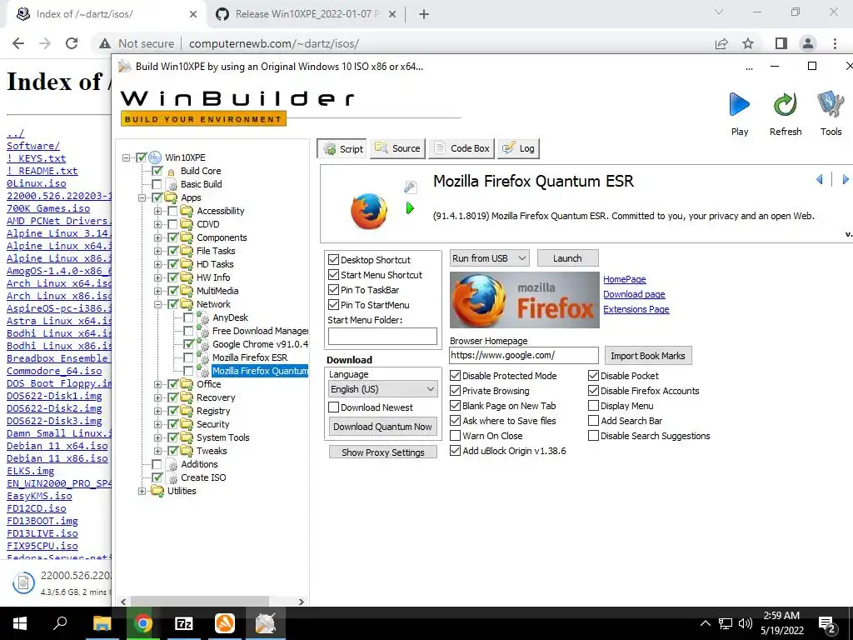
Task: Open File Explorer from the taskbar
Action: pos(102,623)
